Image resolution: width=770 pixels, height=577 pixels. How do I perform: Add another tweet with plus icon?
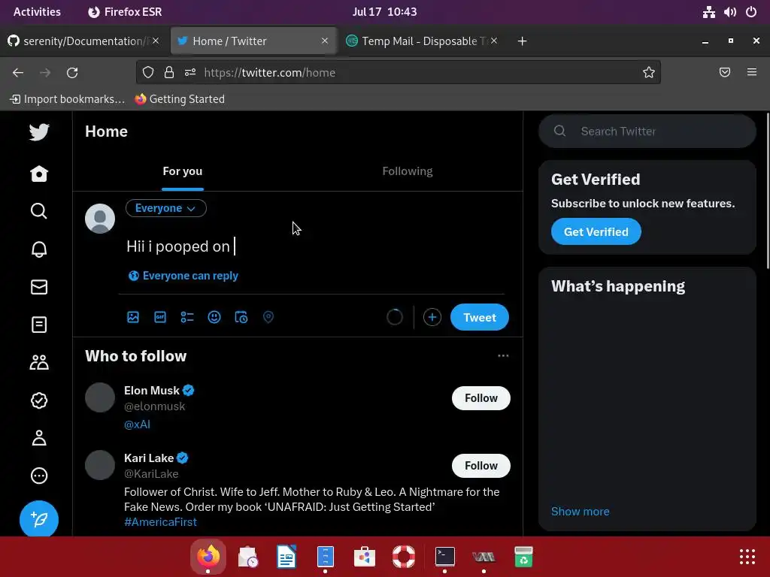point(432,317)
